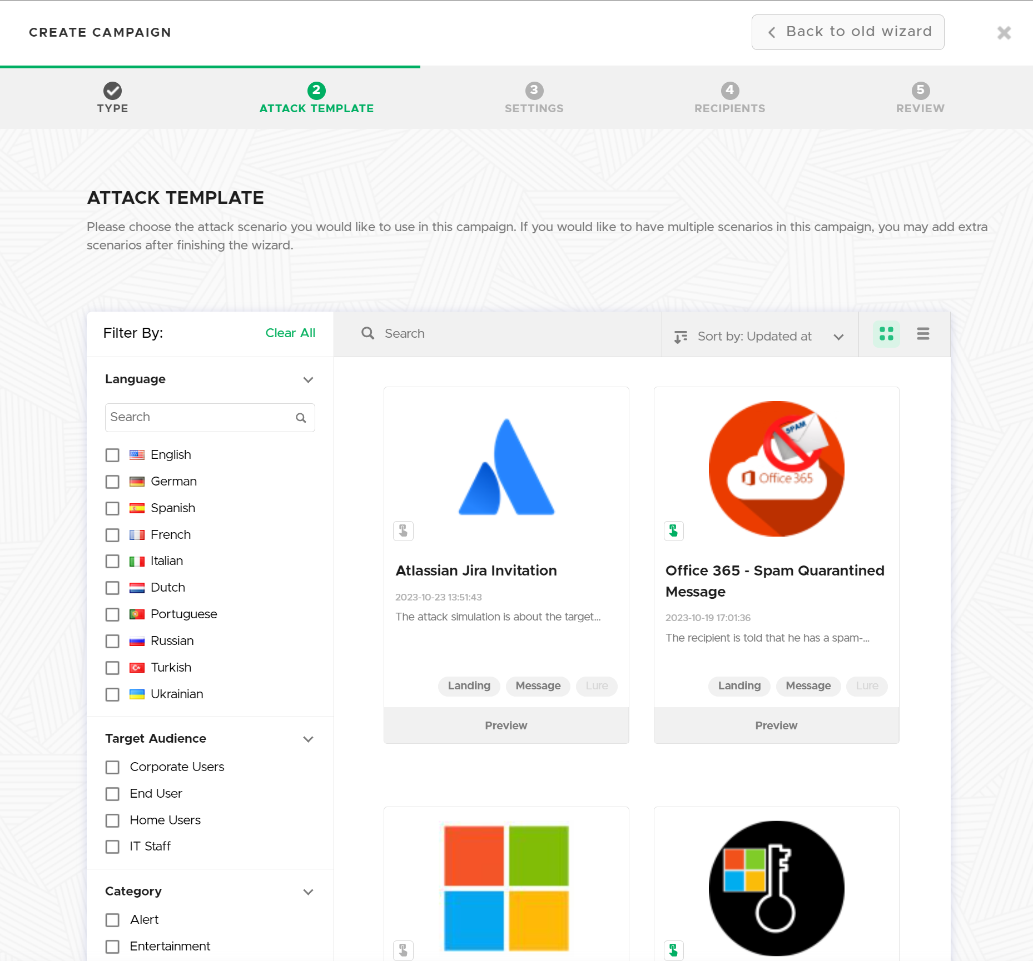This screenshot has width=1033, height=961.
Task: Click green pointer icon on Office 365 card
Action: (673, 531)
